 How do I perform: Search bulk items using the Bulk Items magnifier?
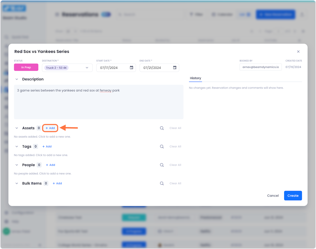[162, 184]
